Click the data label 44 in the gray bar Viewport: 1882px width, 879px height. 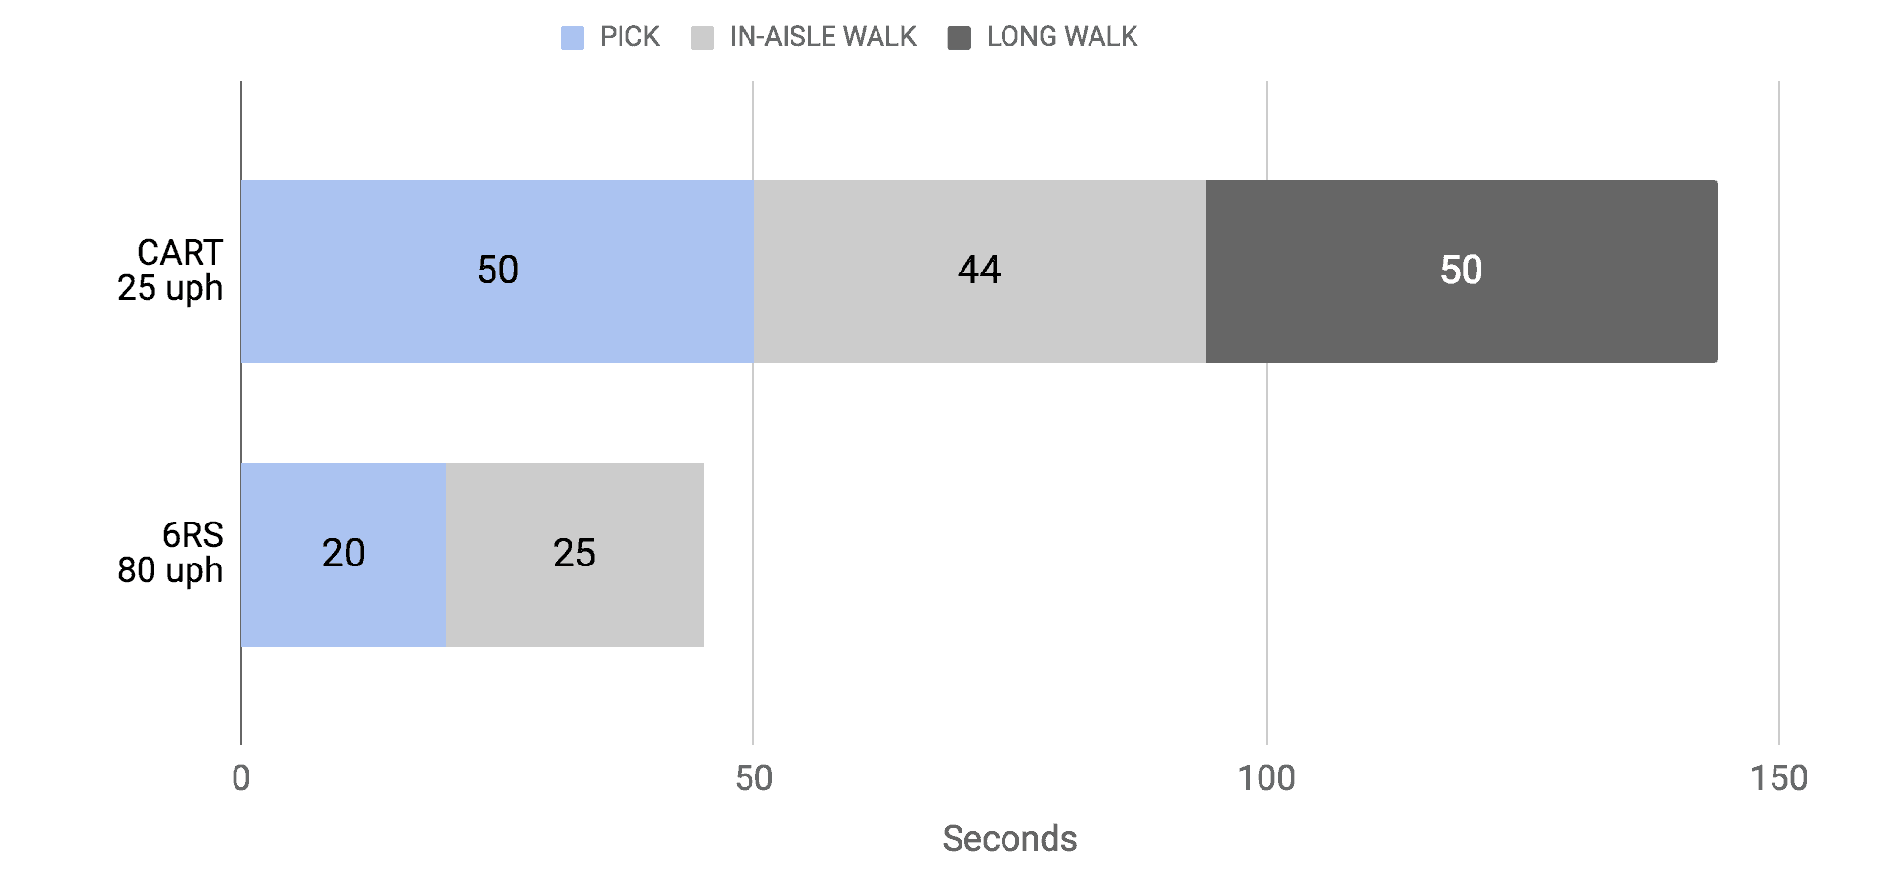click(x=979, y=271)
